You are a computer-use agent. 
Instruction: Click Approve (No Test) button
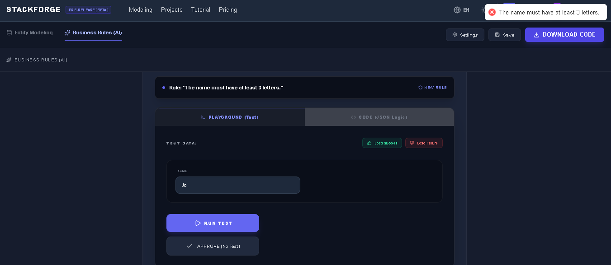[213, 246]
